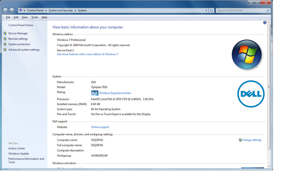Click the search magnifier icon
The image size is (291, 182).
268,11
